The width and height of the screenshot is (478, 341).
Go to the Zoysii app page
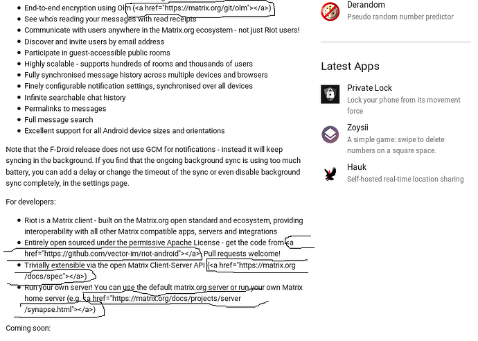pos(357,128)
